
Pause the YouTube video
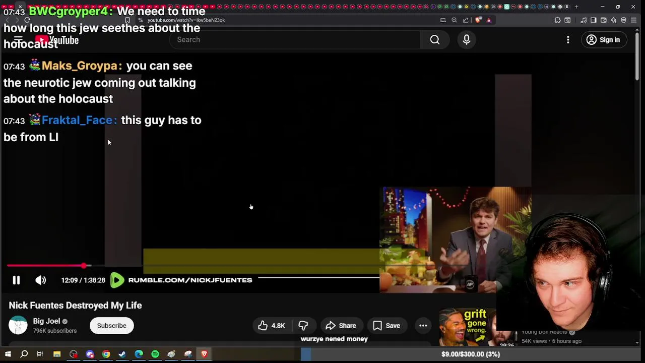pos(16,280)
